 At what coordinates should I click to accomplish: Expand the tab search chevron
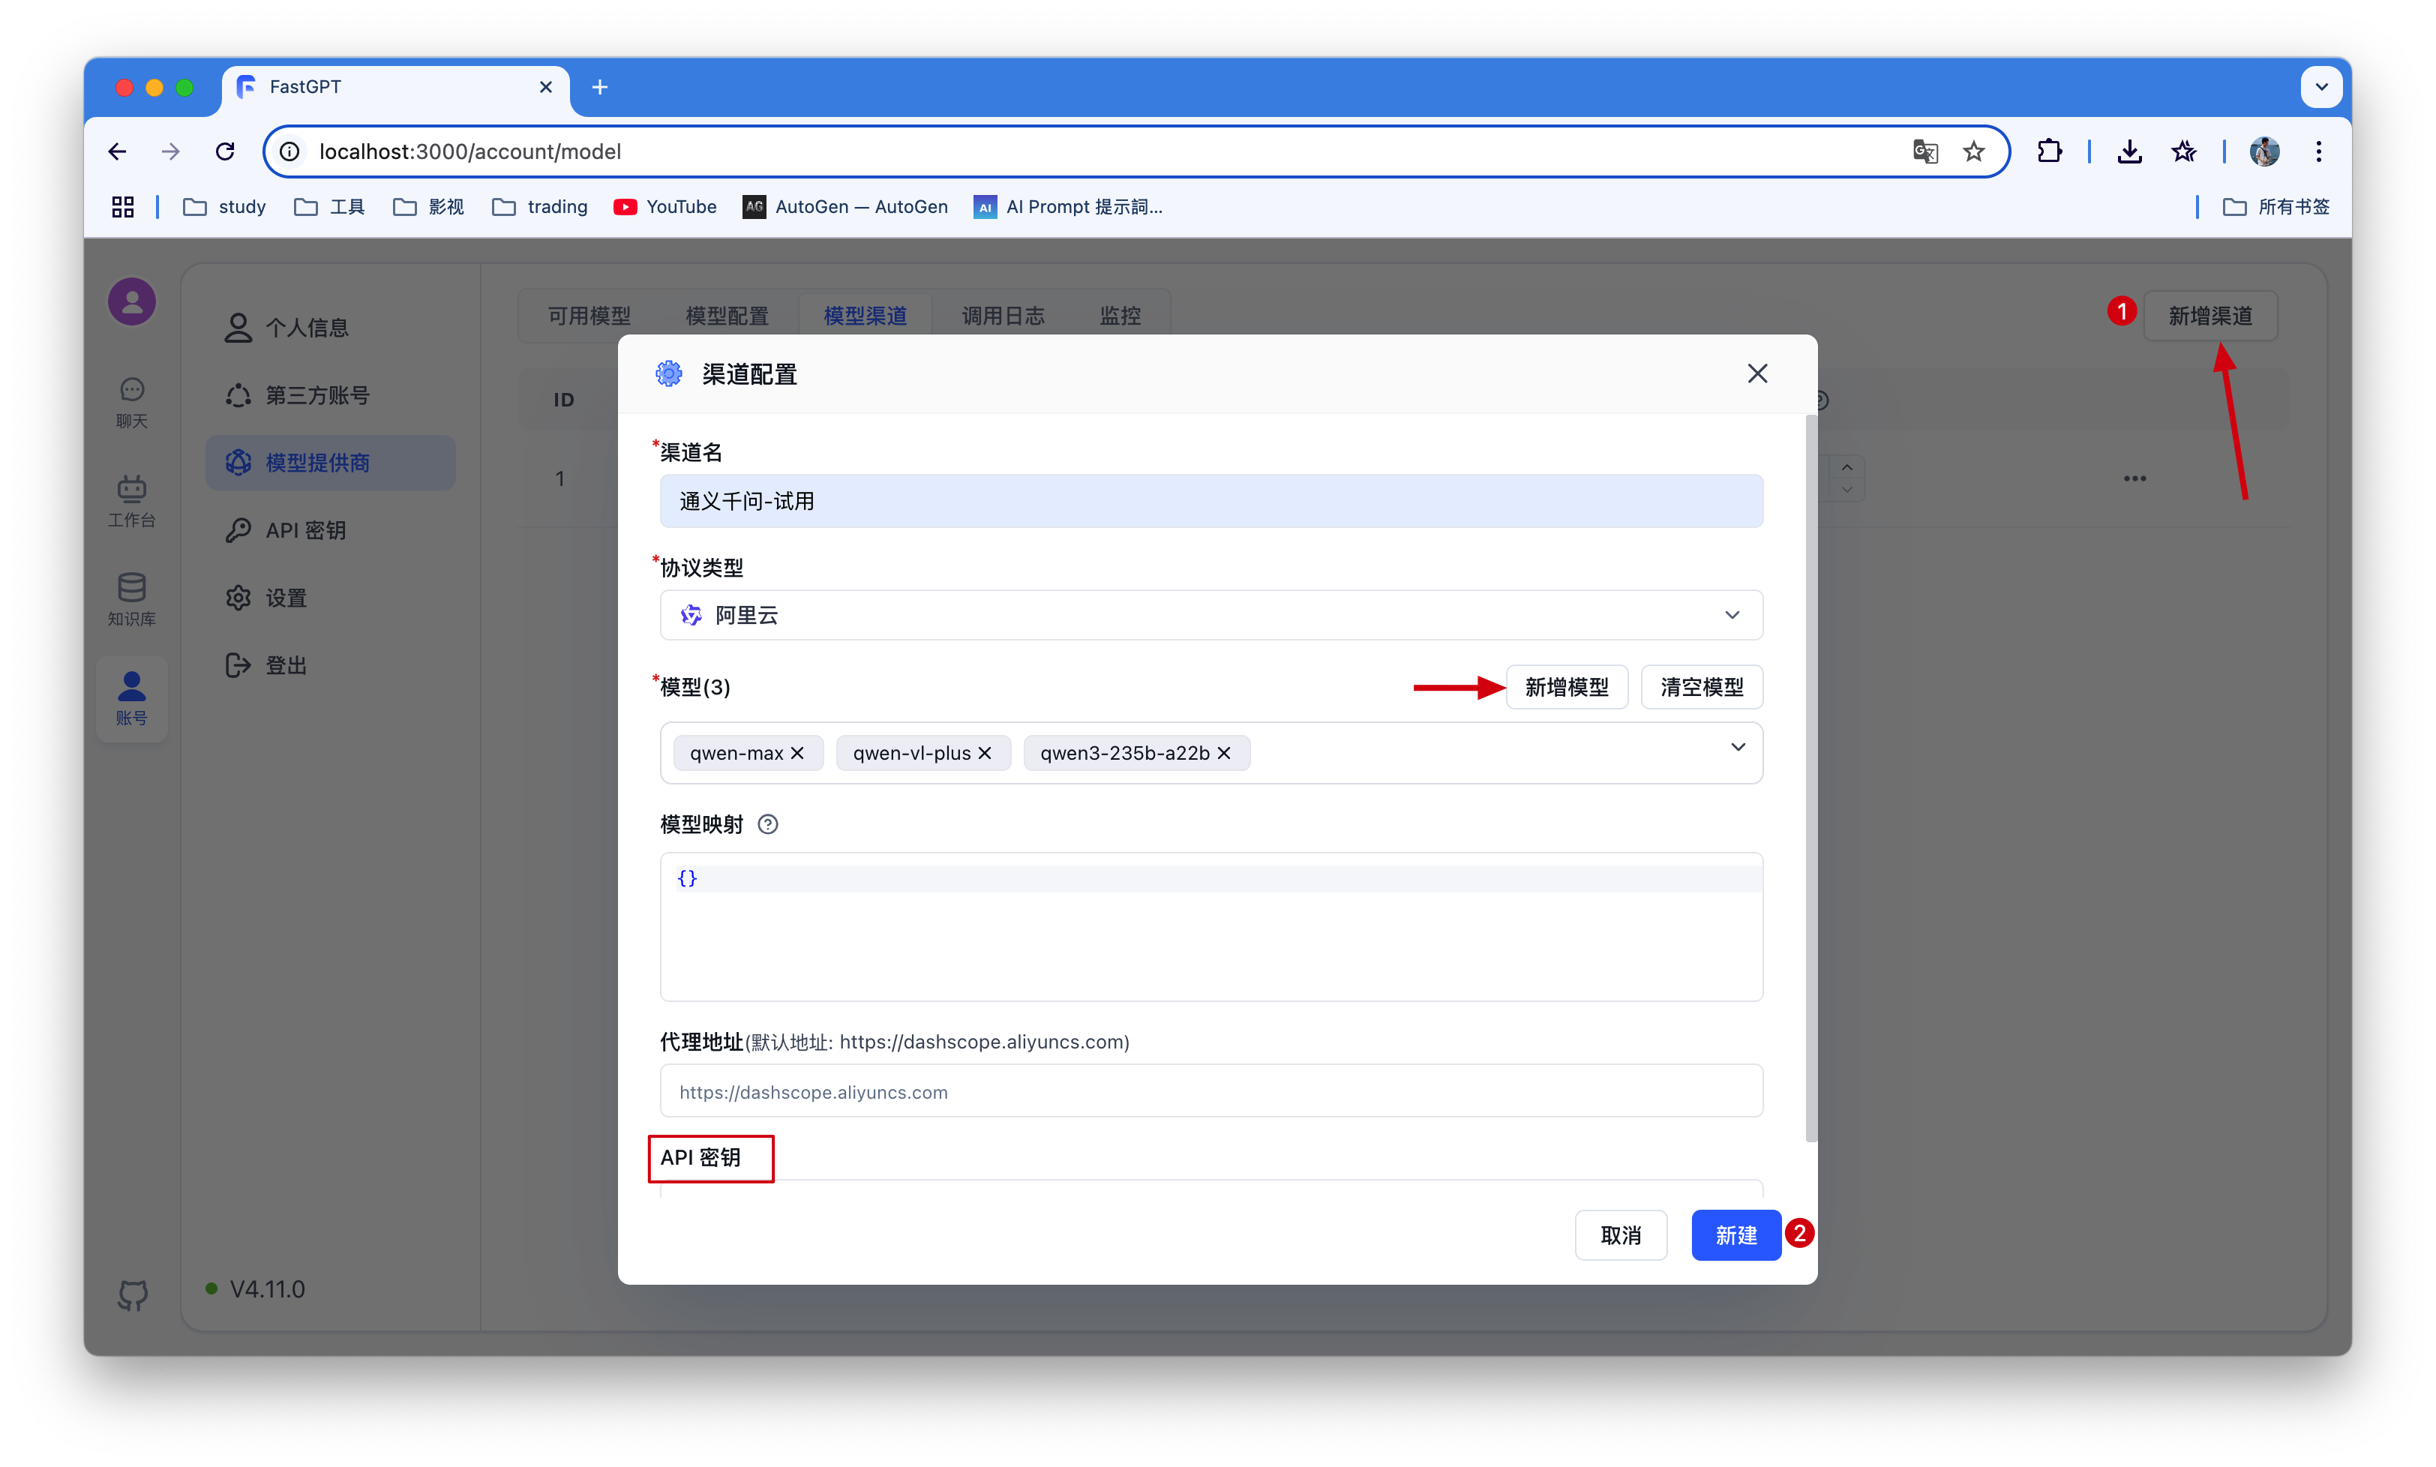(2321, 87)
